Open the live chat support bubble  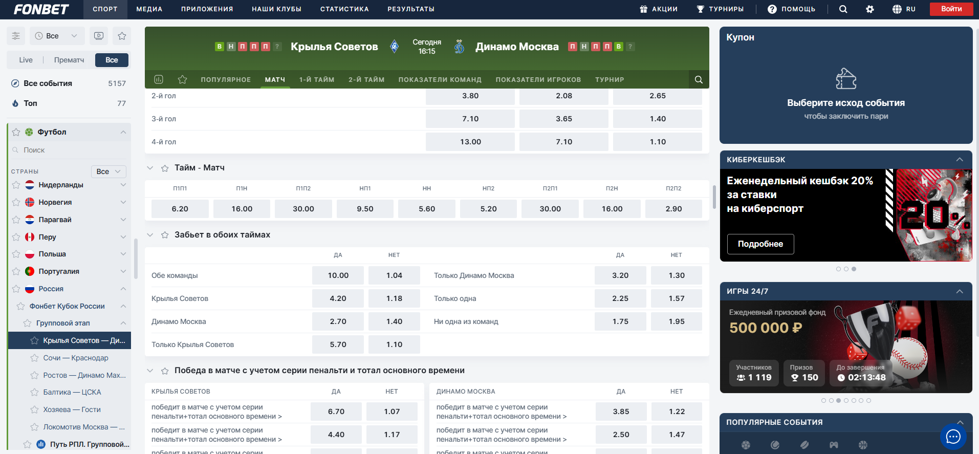point(953,437)
